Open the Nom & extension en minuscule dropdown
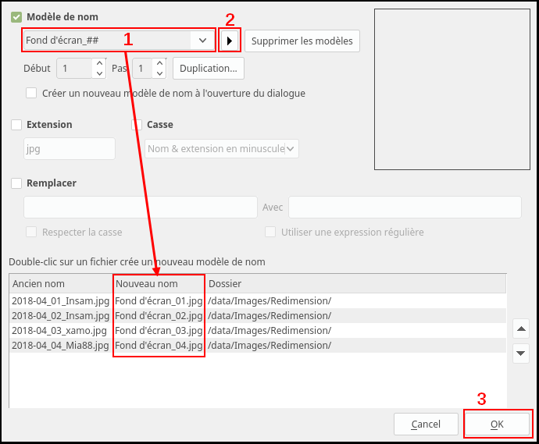The height and width of the screenshot is (444, 539). tap(291, 148)
